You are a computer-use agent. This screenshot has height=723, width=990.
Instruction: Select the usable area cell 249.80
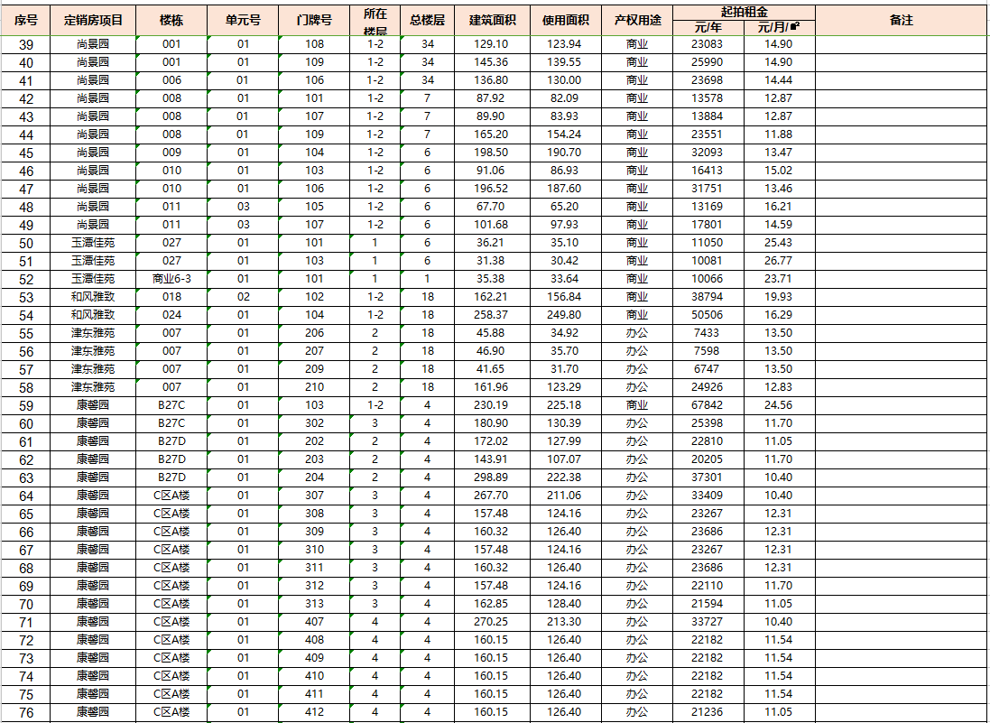(565, 315)
